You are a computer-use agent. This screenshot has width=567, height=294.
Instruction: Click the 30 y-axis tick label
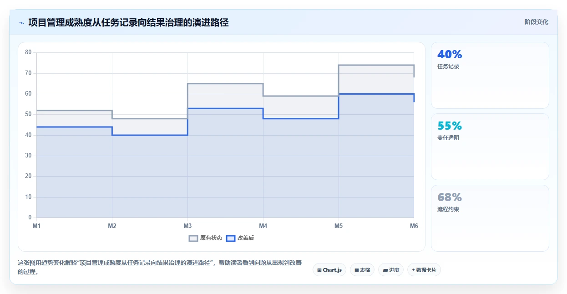[28, 156]
